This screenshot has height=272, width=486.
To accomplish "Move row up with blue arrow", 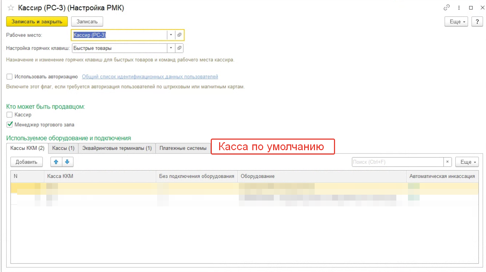I will (x=56, y=162).
